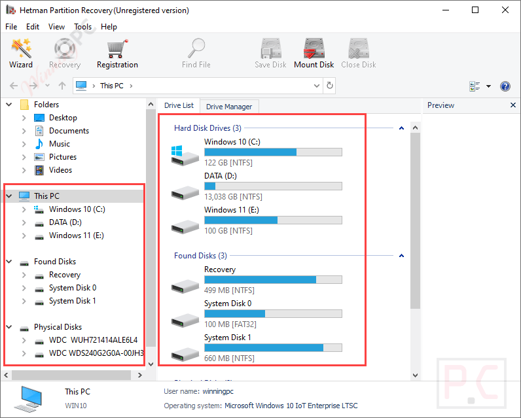Click the Music note icon in tree
This screenshot has height=418, width=521.
tap(39, 144)
